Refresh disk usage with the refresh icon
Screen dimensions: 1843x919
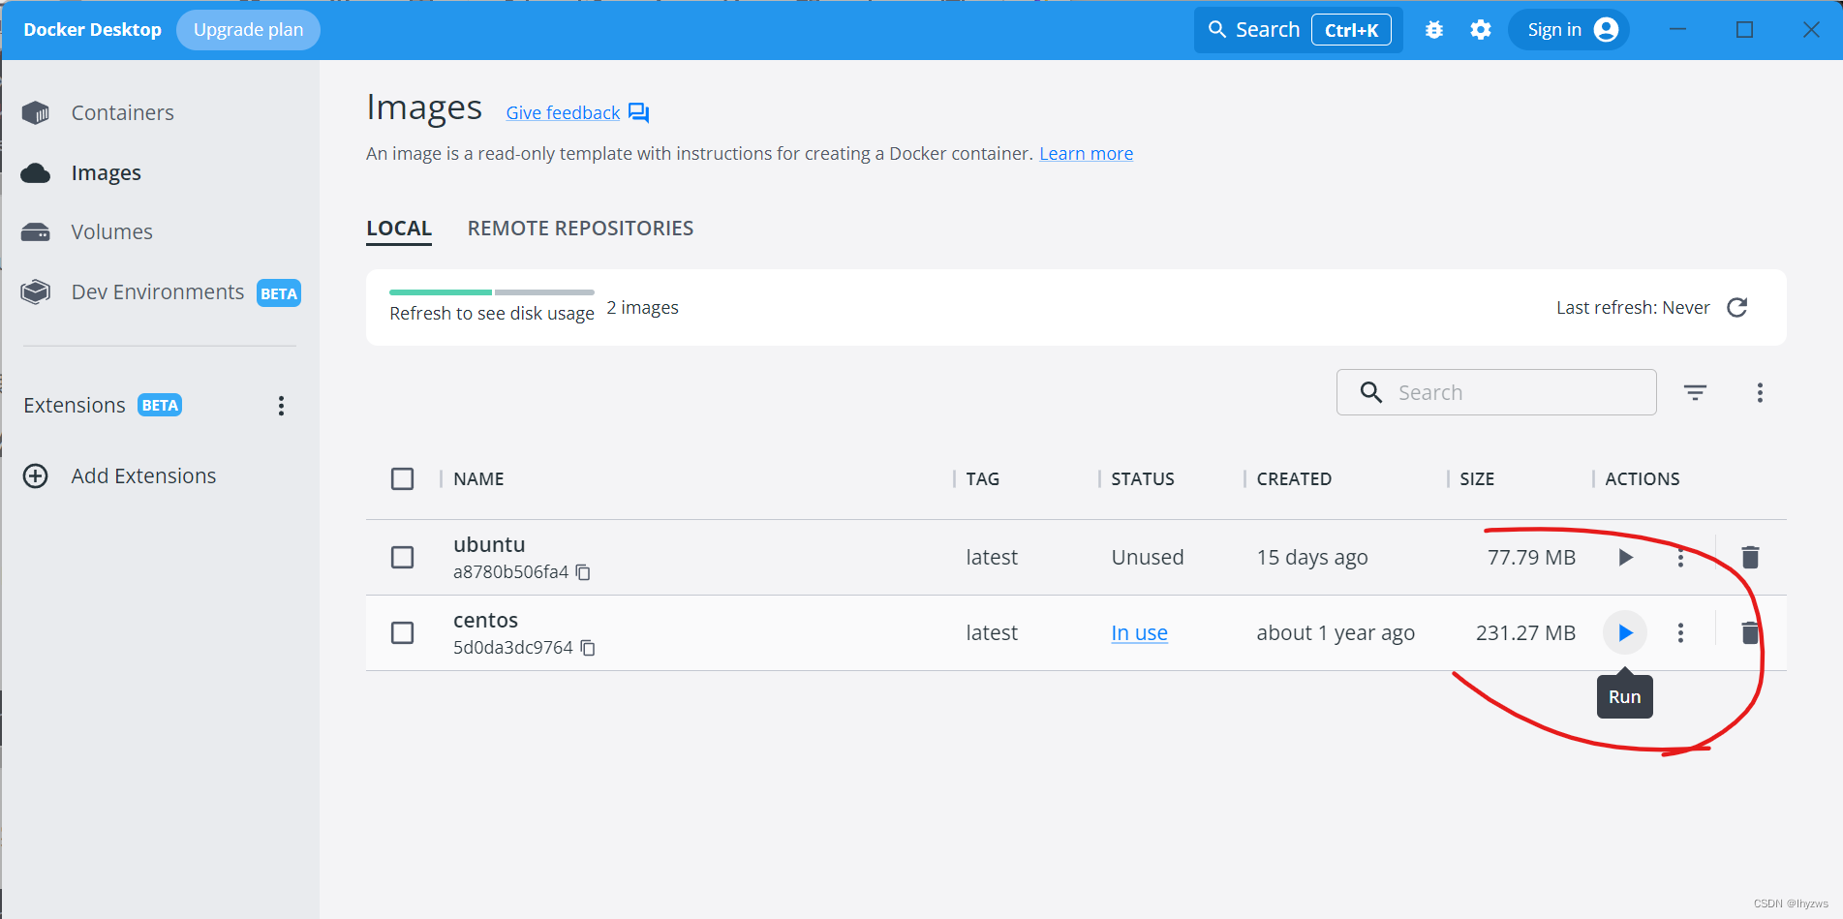(1737, 308)
